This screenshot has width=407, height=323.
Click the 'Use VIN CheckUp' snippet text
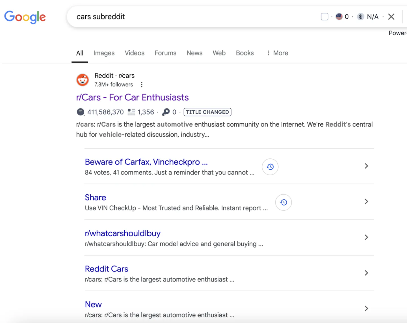pos(176,208)
